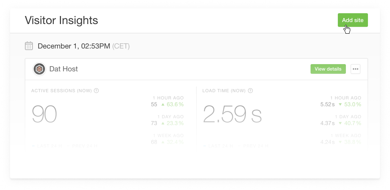
Task: Click the Add site button
Action: pyautogui.click(x=352, y=20)
